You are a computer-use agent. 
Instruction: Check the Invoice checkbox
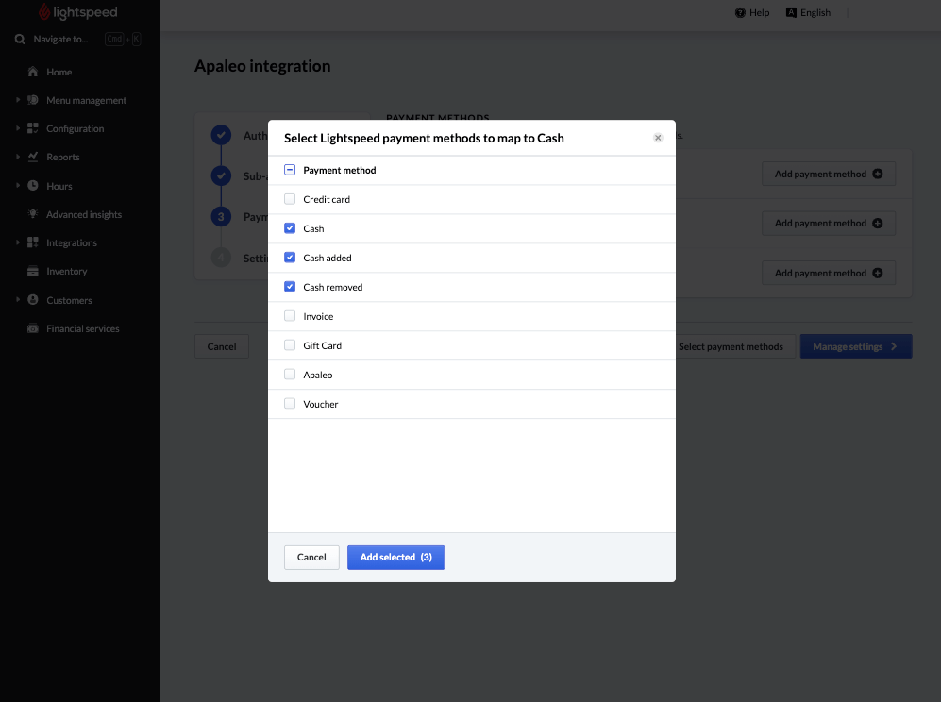[290, 315]
